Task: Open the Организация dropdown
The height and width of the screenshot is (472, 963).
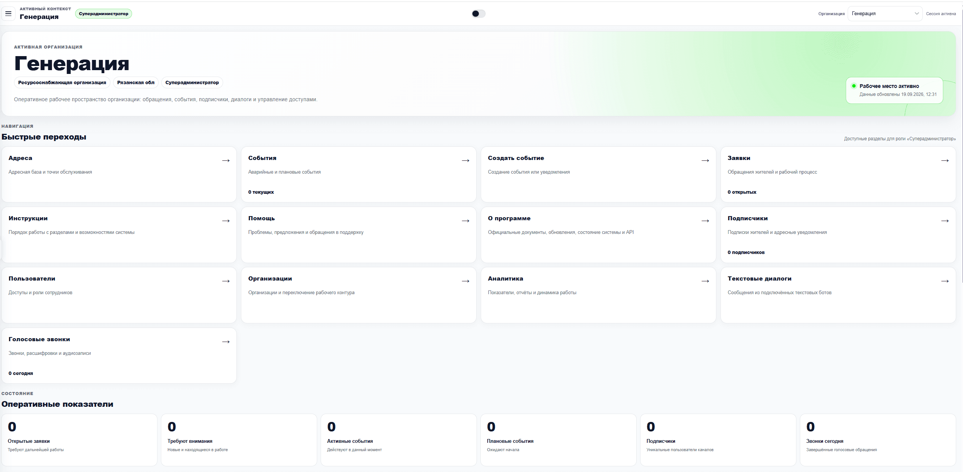Action: (885, 14)
